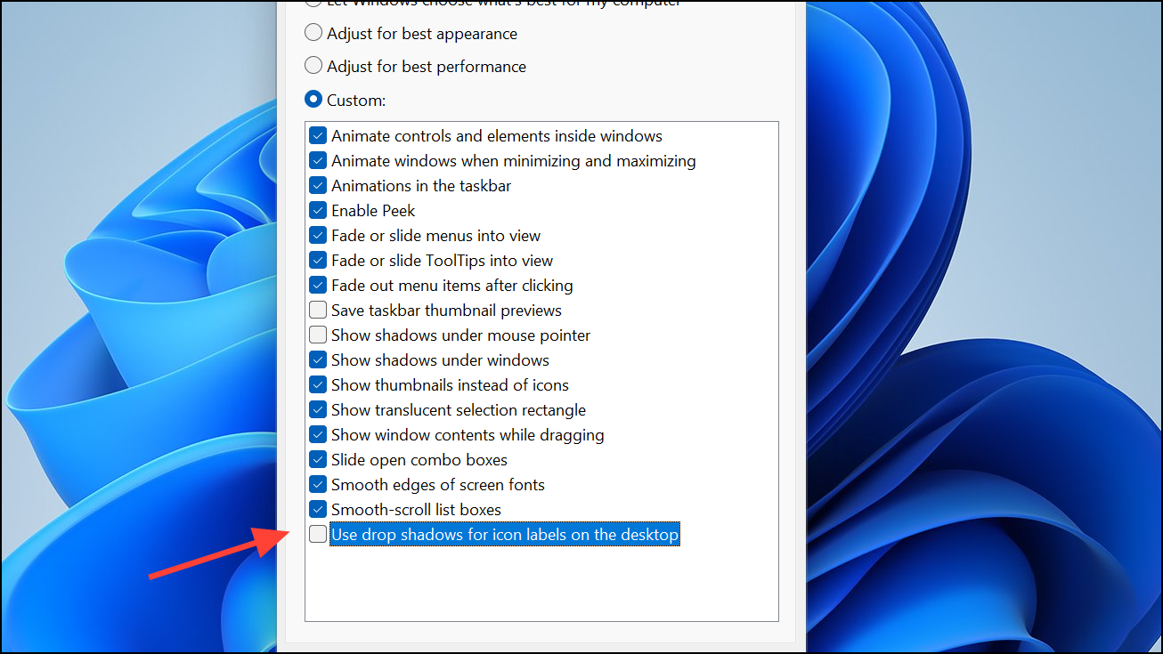
Task: Uncheck Show translucent selection rectangle
Action: [318, 409]
